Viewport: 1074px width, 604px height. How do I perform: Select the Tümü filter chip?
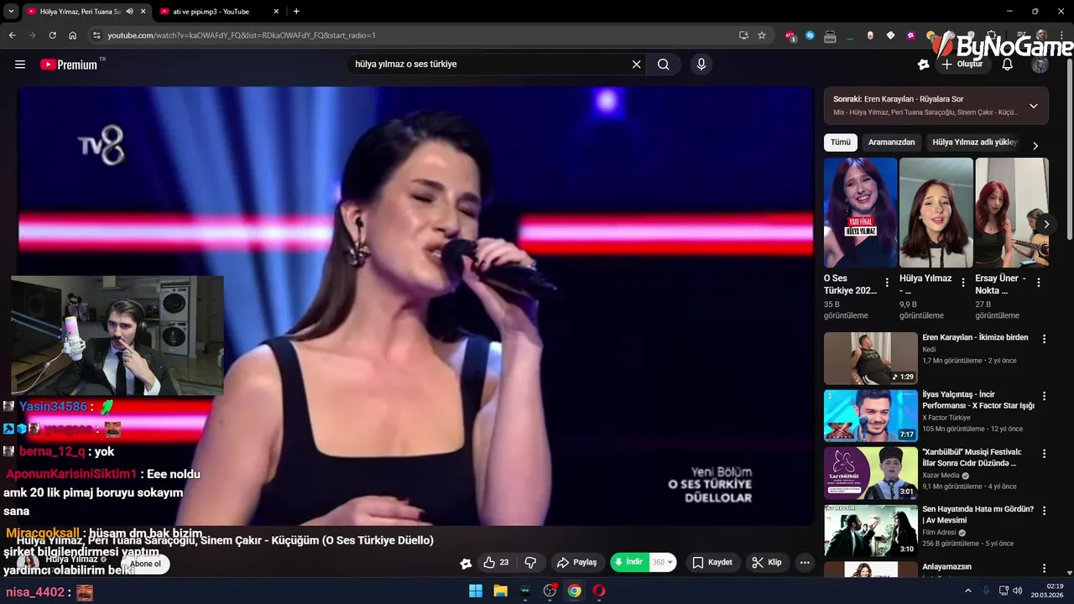[841, 143]
